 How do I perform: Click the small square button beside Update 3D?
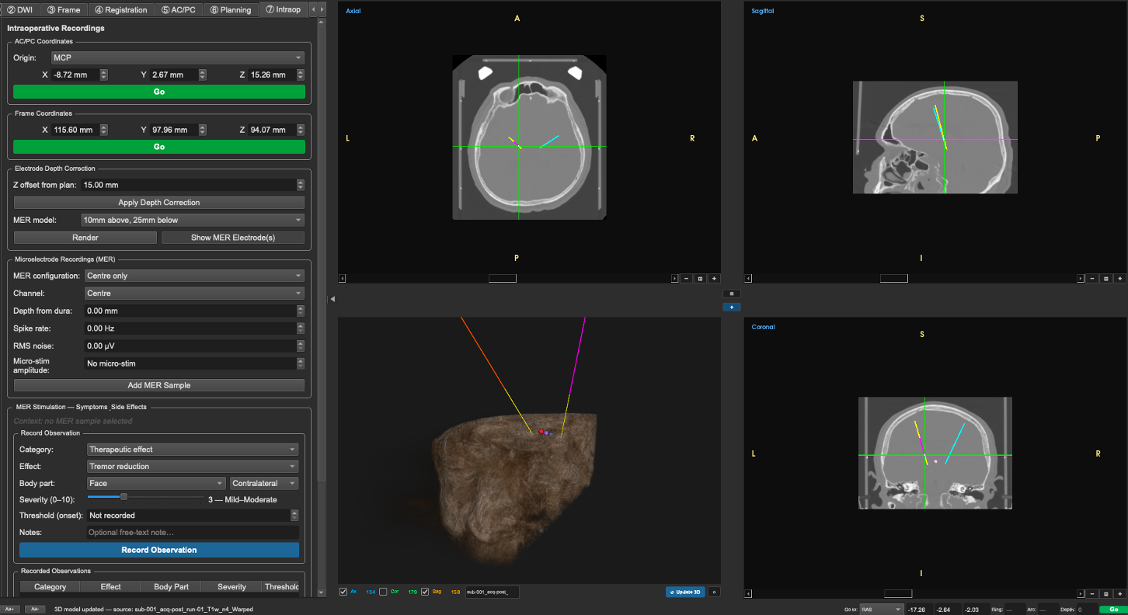click(x=713, y=592)
